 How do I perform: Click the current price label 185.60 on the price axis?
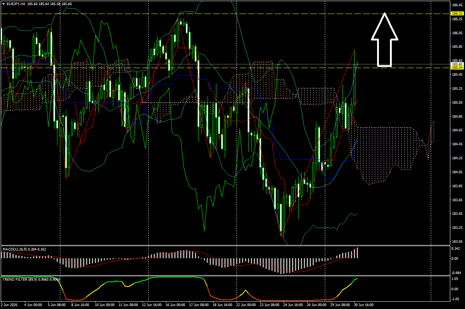[x=457, y=64]
